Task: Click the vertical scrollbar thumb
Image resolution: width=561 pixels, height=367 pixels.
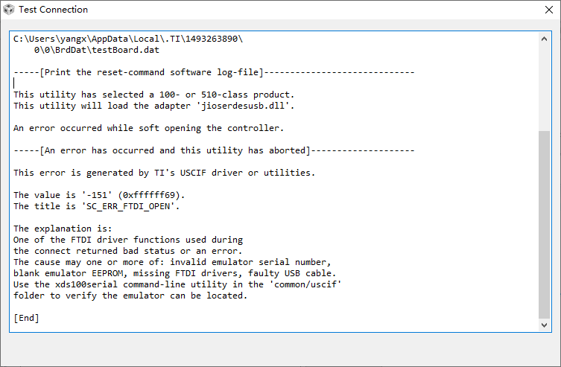Action: pyautogui.click(x=544, y=224)
